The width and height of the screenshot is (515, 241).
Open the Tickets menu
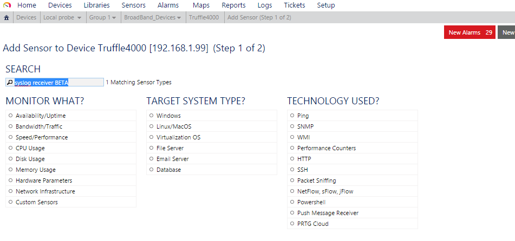294,5
